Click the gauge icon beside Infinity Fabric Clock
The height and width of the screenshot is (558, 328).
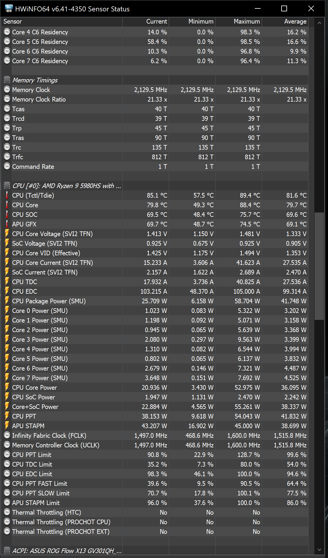click(7, 435)
